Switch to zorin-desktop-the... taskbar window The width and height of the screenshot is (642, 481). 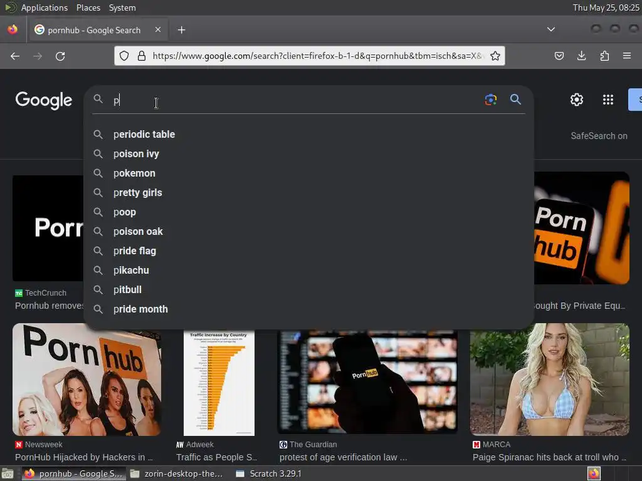coord(177,473)
